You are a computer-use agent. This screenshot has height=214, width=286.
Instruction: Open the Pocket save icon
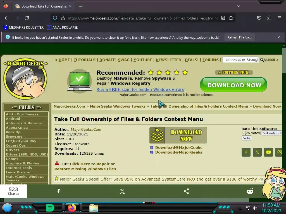tap(259, 18)
